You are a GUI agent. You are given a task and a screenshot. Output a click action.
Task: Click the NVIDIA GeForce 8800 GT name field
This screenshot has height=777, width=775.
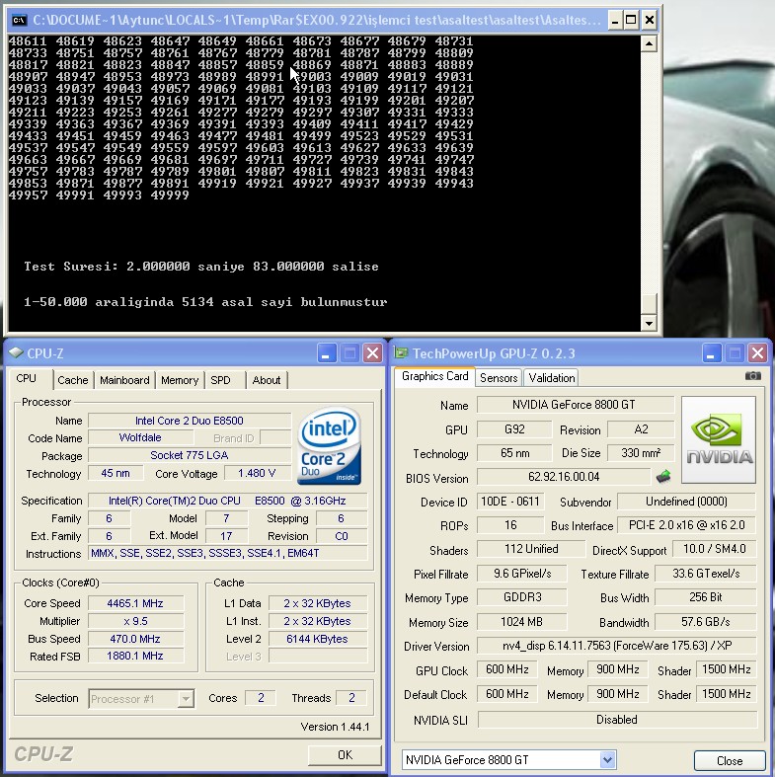[575, 405]
